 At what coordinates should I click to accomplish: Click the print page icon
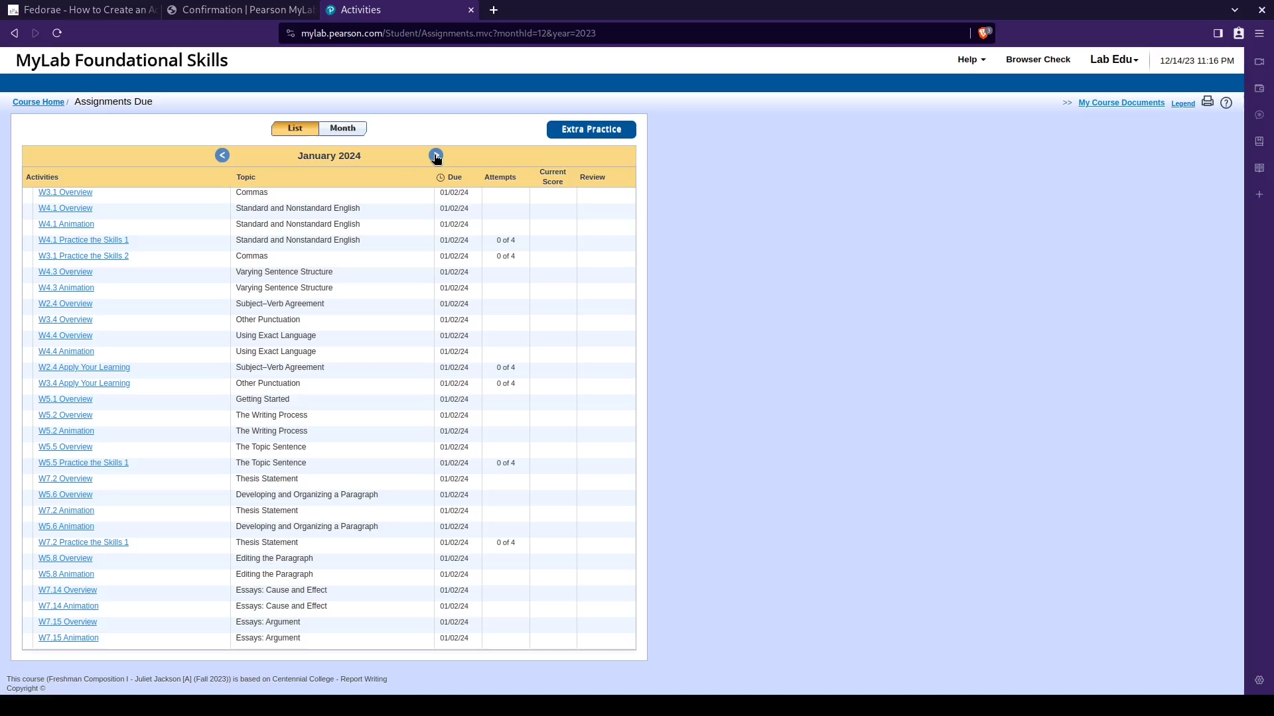(1207, 101)
